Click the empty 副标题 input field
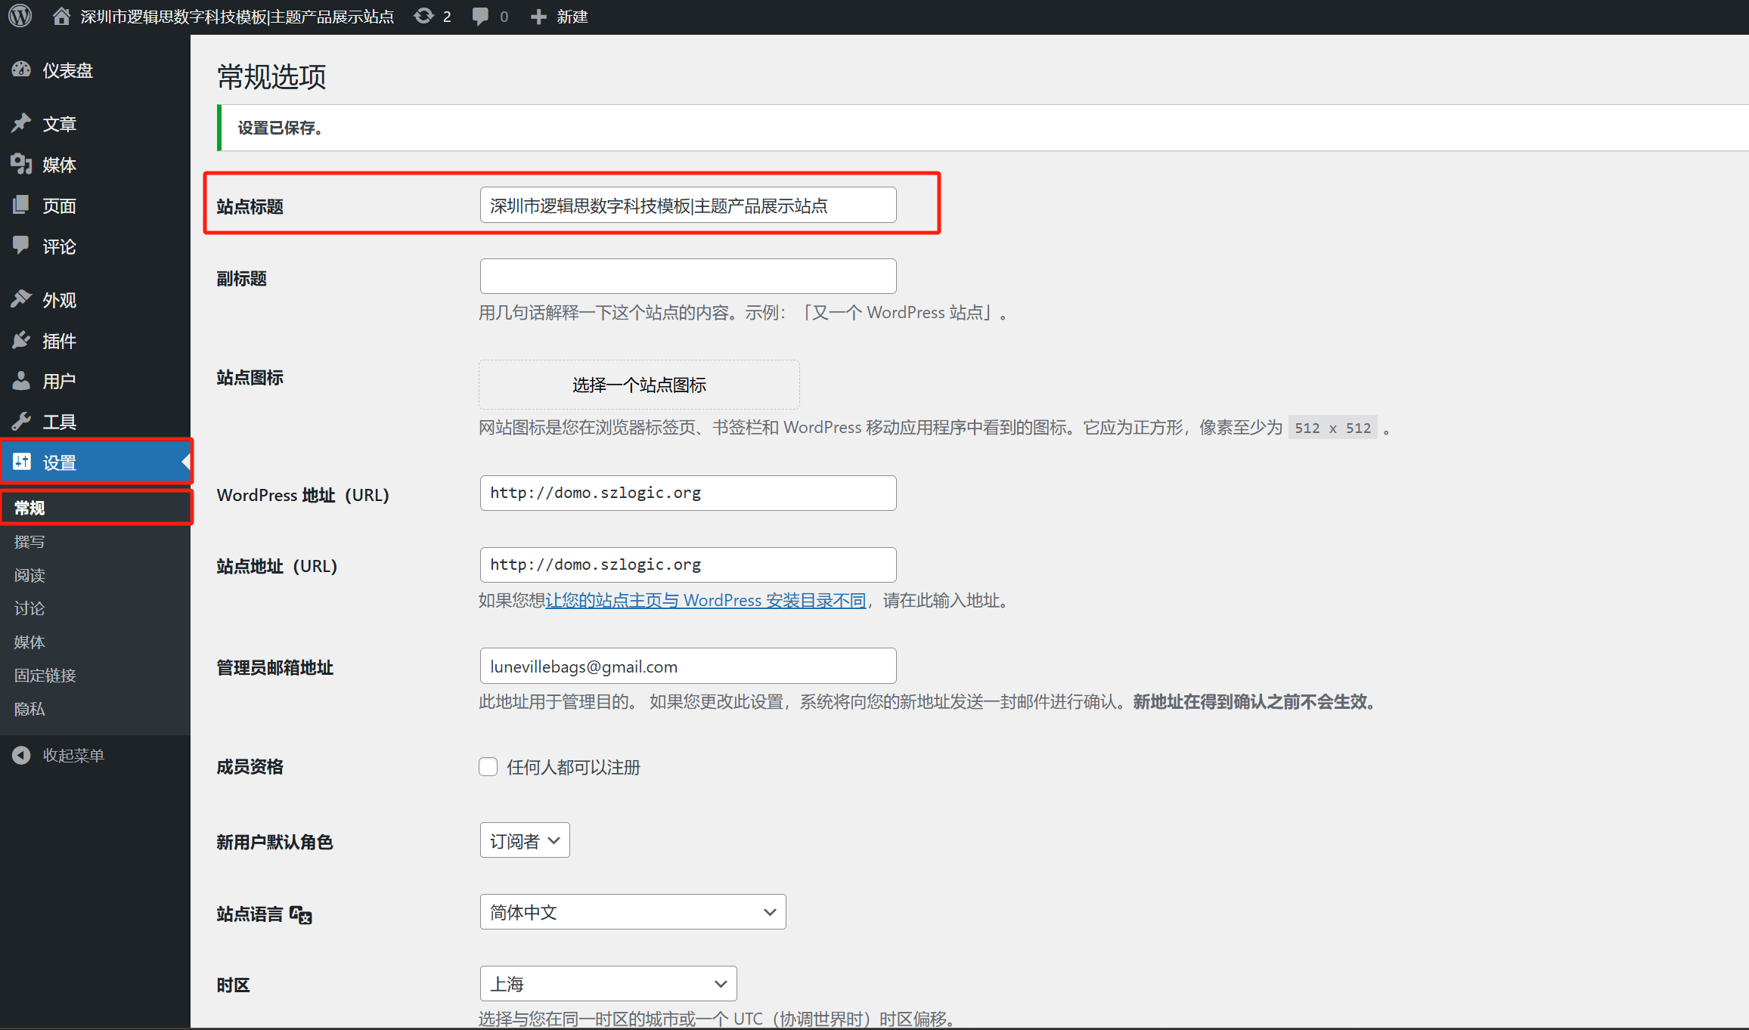Screen dimensions: 1749x1030 click(x=688, y=277)
